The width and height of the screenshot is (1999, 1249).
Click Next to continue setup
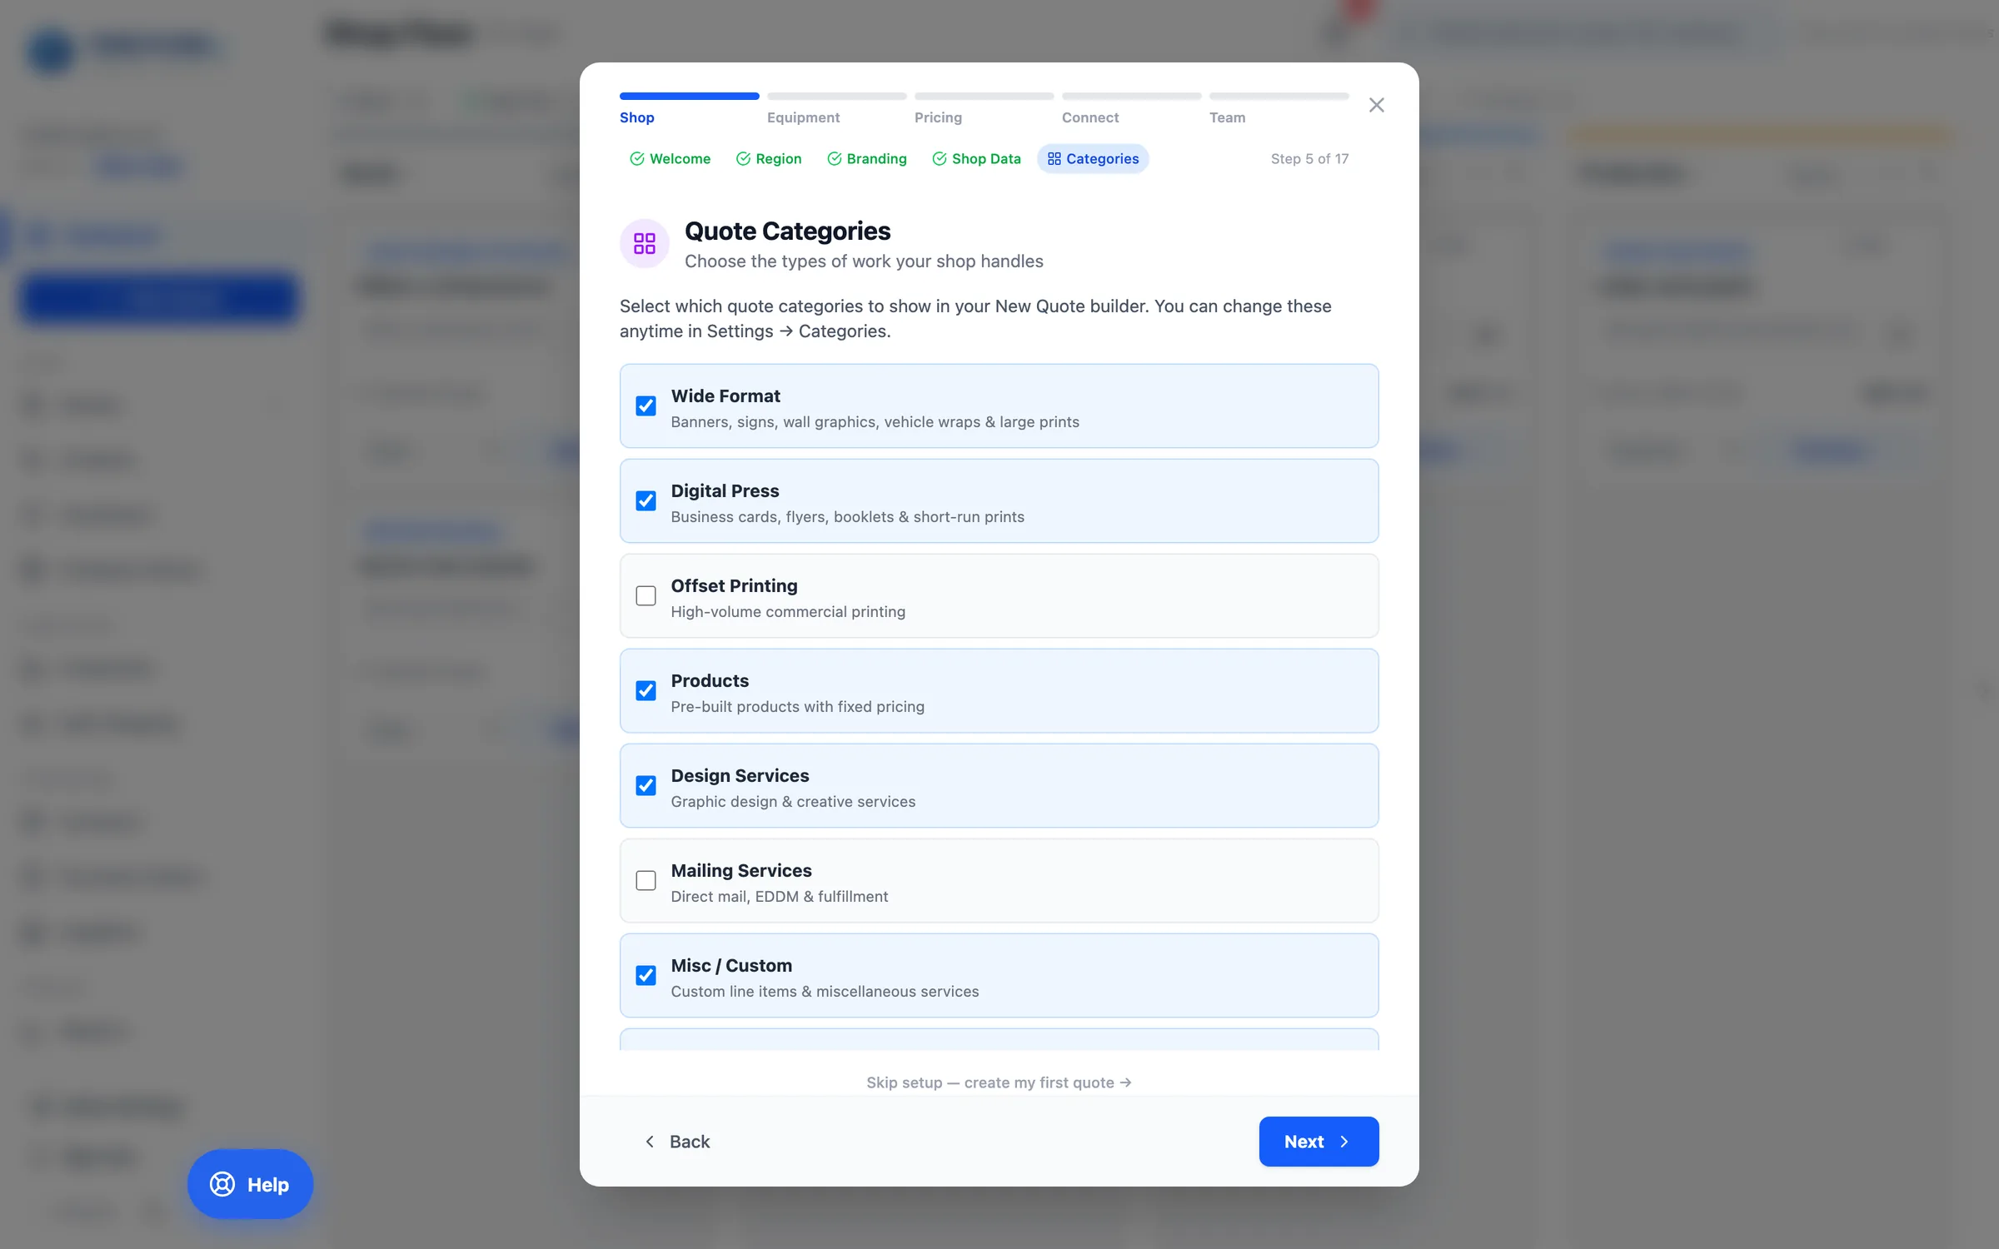click(1319, 1142)
